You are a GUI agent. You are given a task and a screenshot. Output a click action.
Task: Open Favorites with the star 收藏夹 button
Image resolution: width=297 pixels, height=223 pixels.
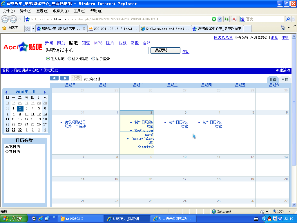(10, 28)
